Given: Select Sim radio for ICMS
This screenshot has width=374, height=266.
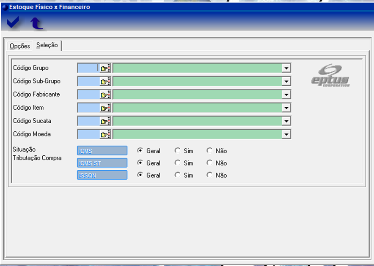Looking at the screenshot, I should (x=177, y=151).
